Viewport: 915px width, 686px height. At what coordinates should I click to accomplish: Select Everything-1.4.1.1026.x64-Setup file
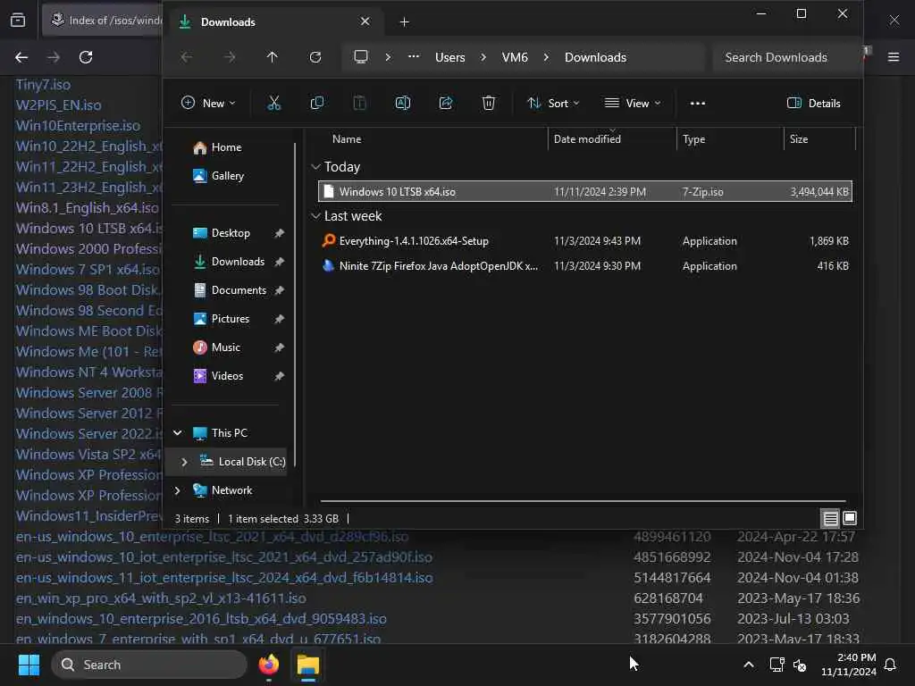coord(584,241)
